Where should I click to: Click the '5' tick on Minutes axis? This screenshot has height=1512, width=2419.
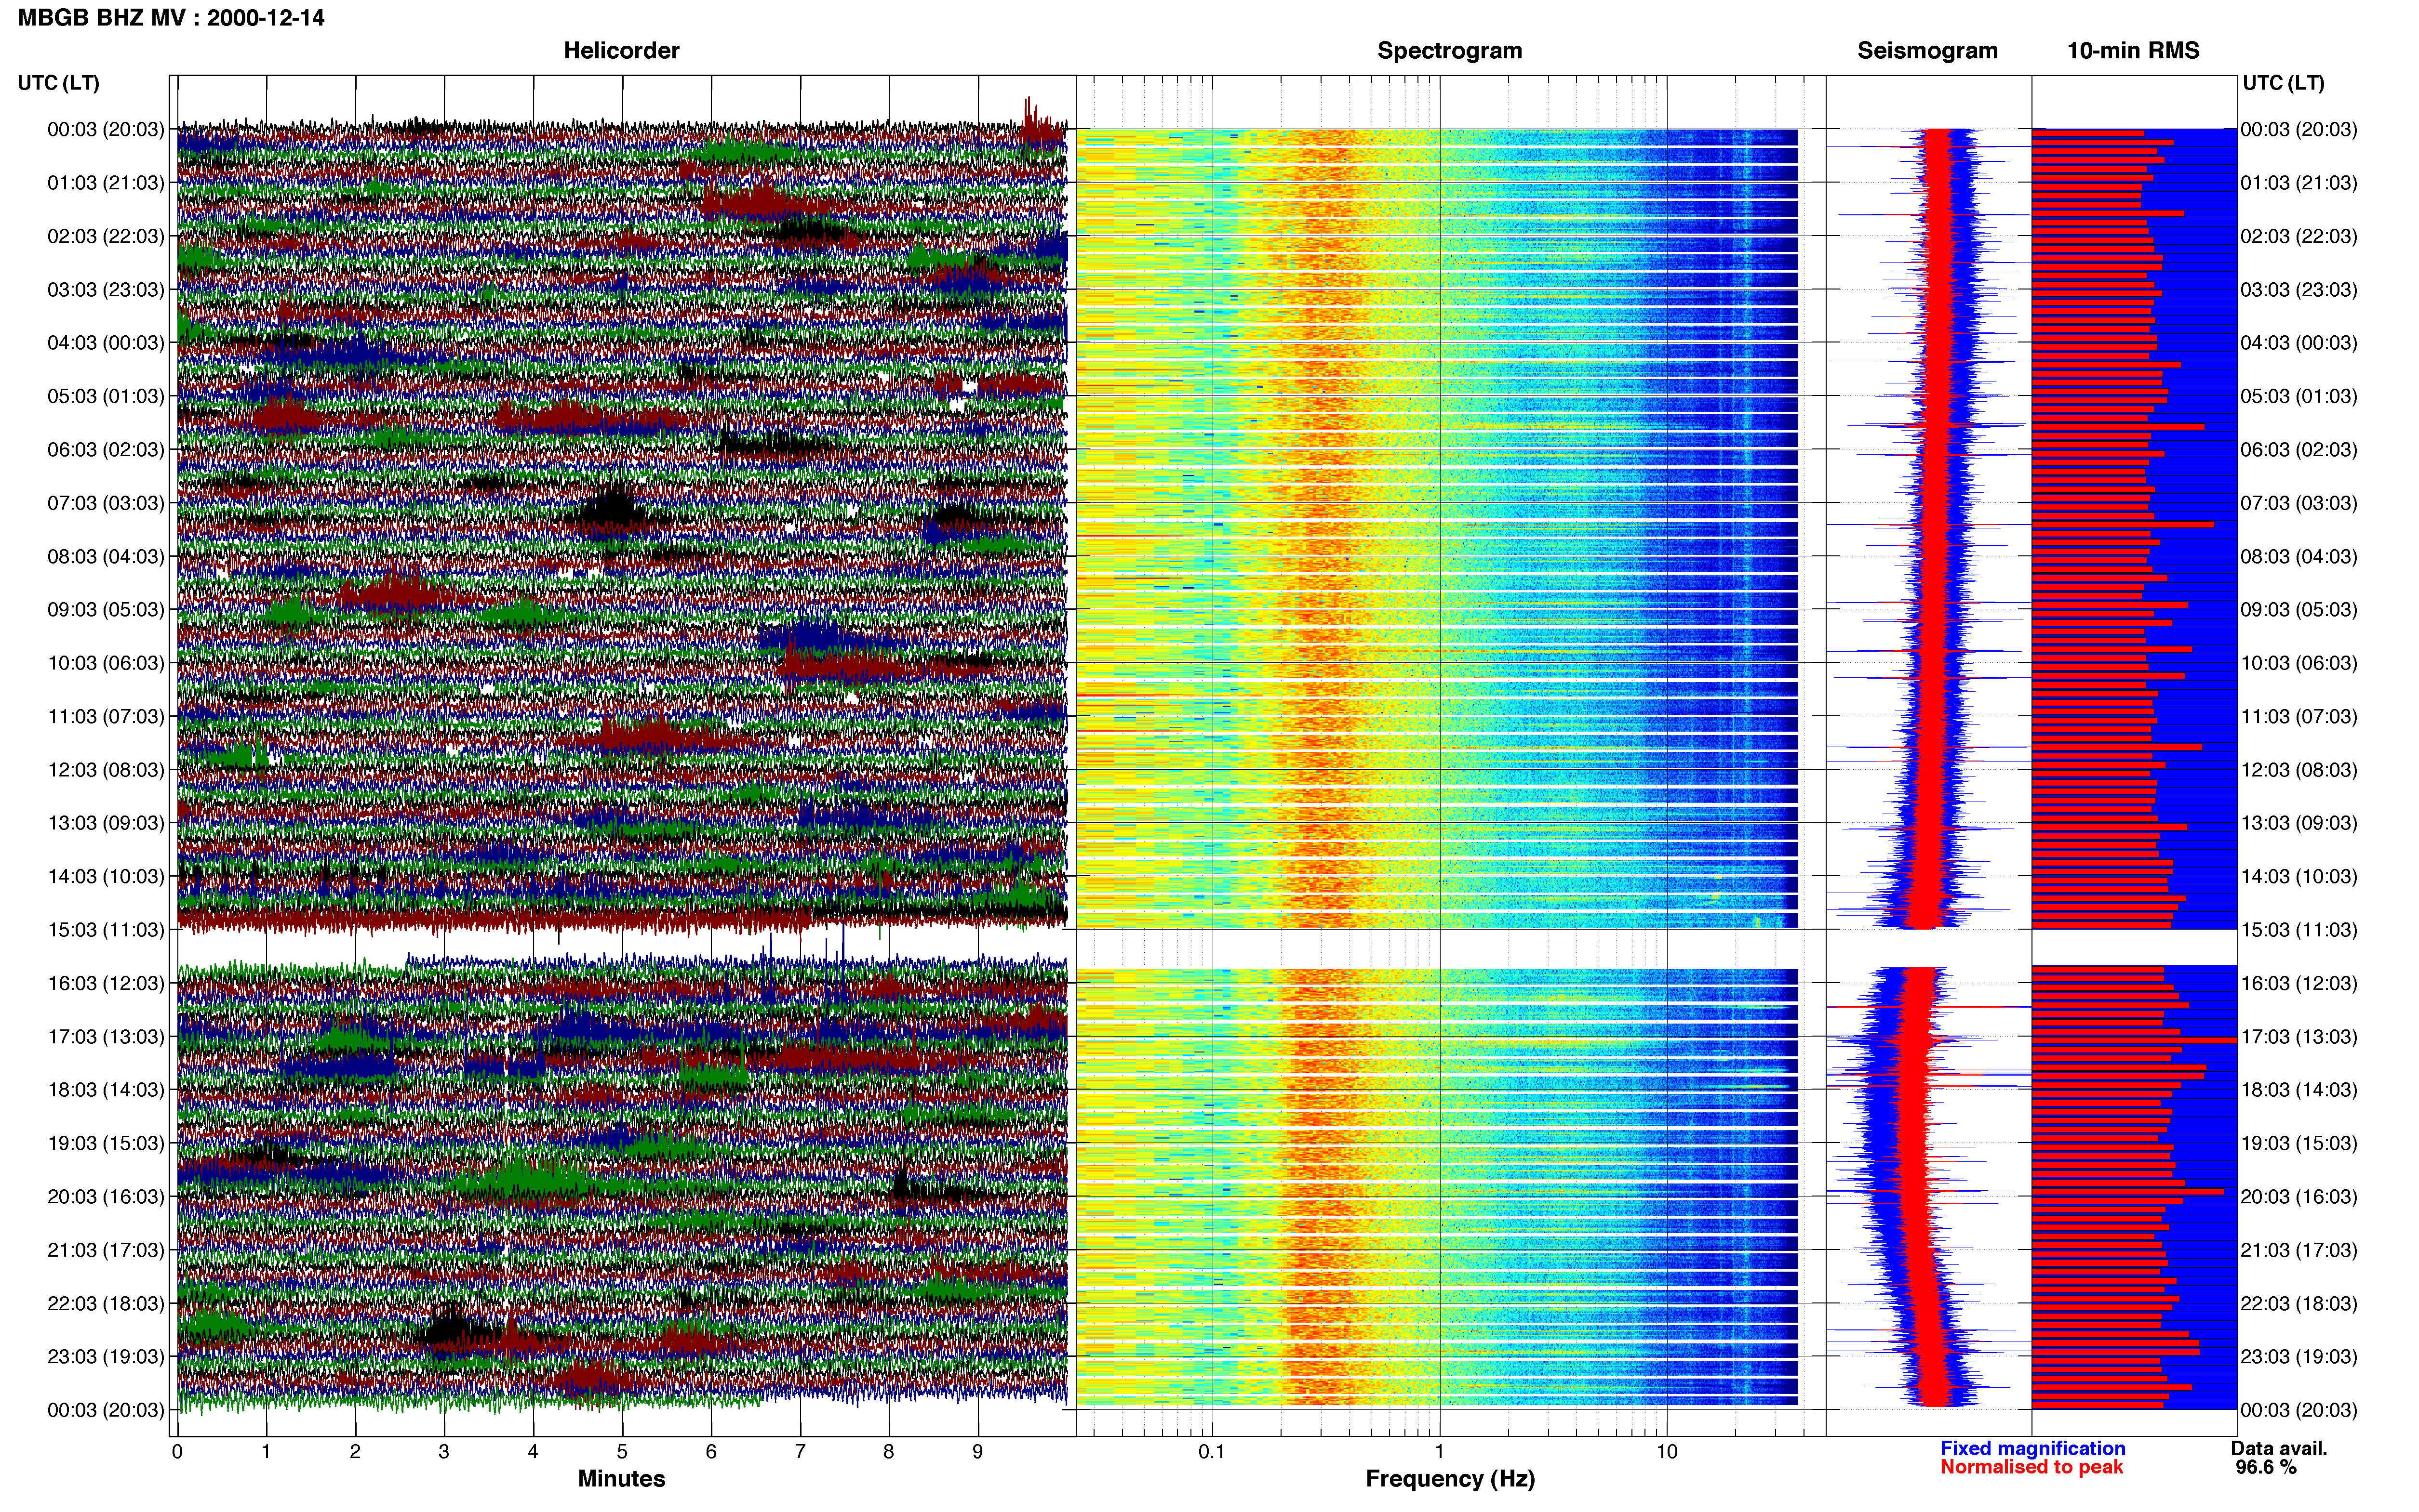pos(622,1452)
